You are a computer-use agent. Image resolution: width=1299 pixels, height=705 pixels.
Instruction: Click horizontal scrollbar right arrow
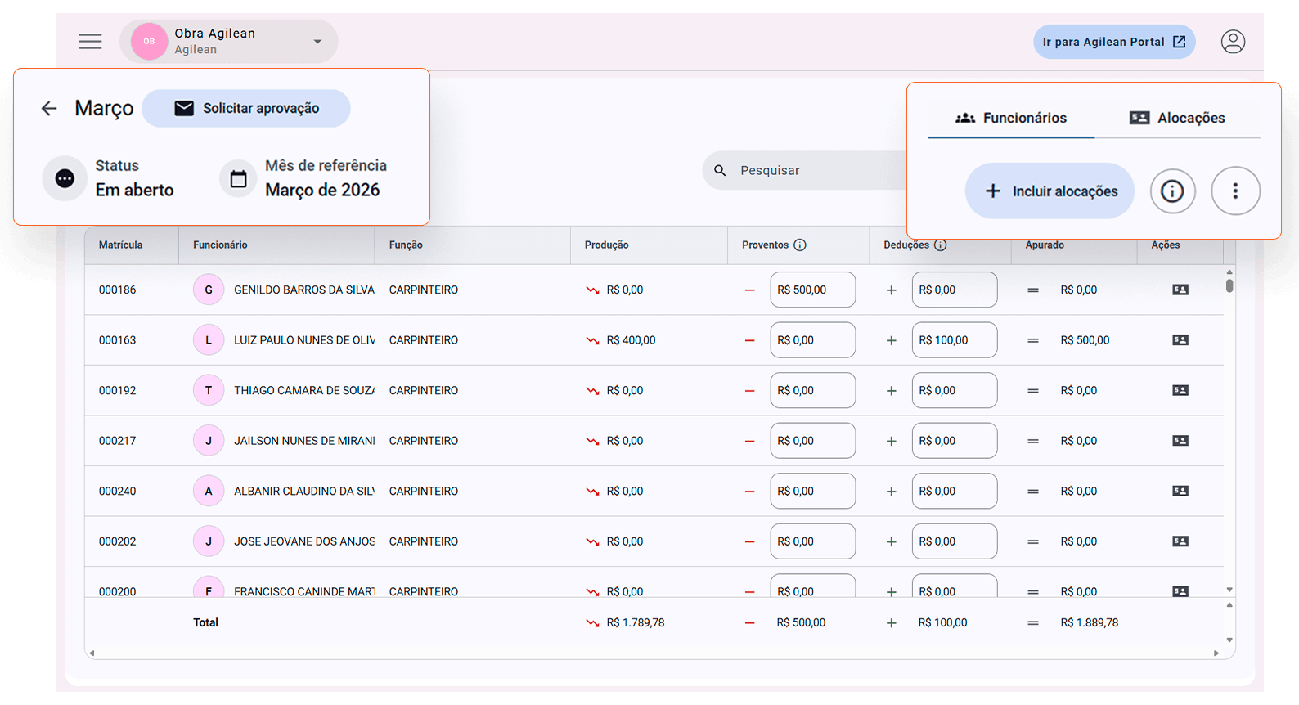tap(1216, 653)
